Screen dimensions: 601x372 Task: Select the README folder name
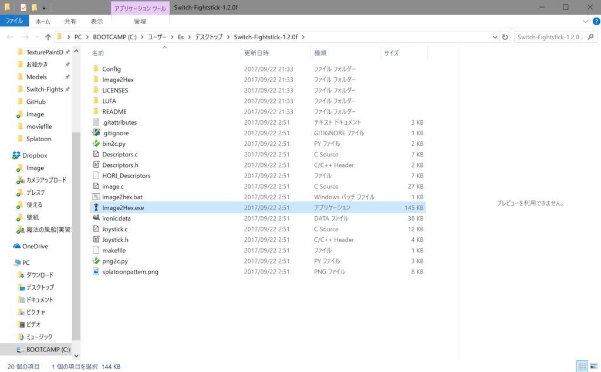click(x=114, y=112)
